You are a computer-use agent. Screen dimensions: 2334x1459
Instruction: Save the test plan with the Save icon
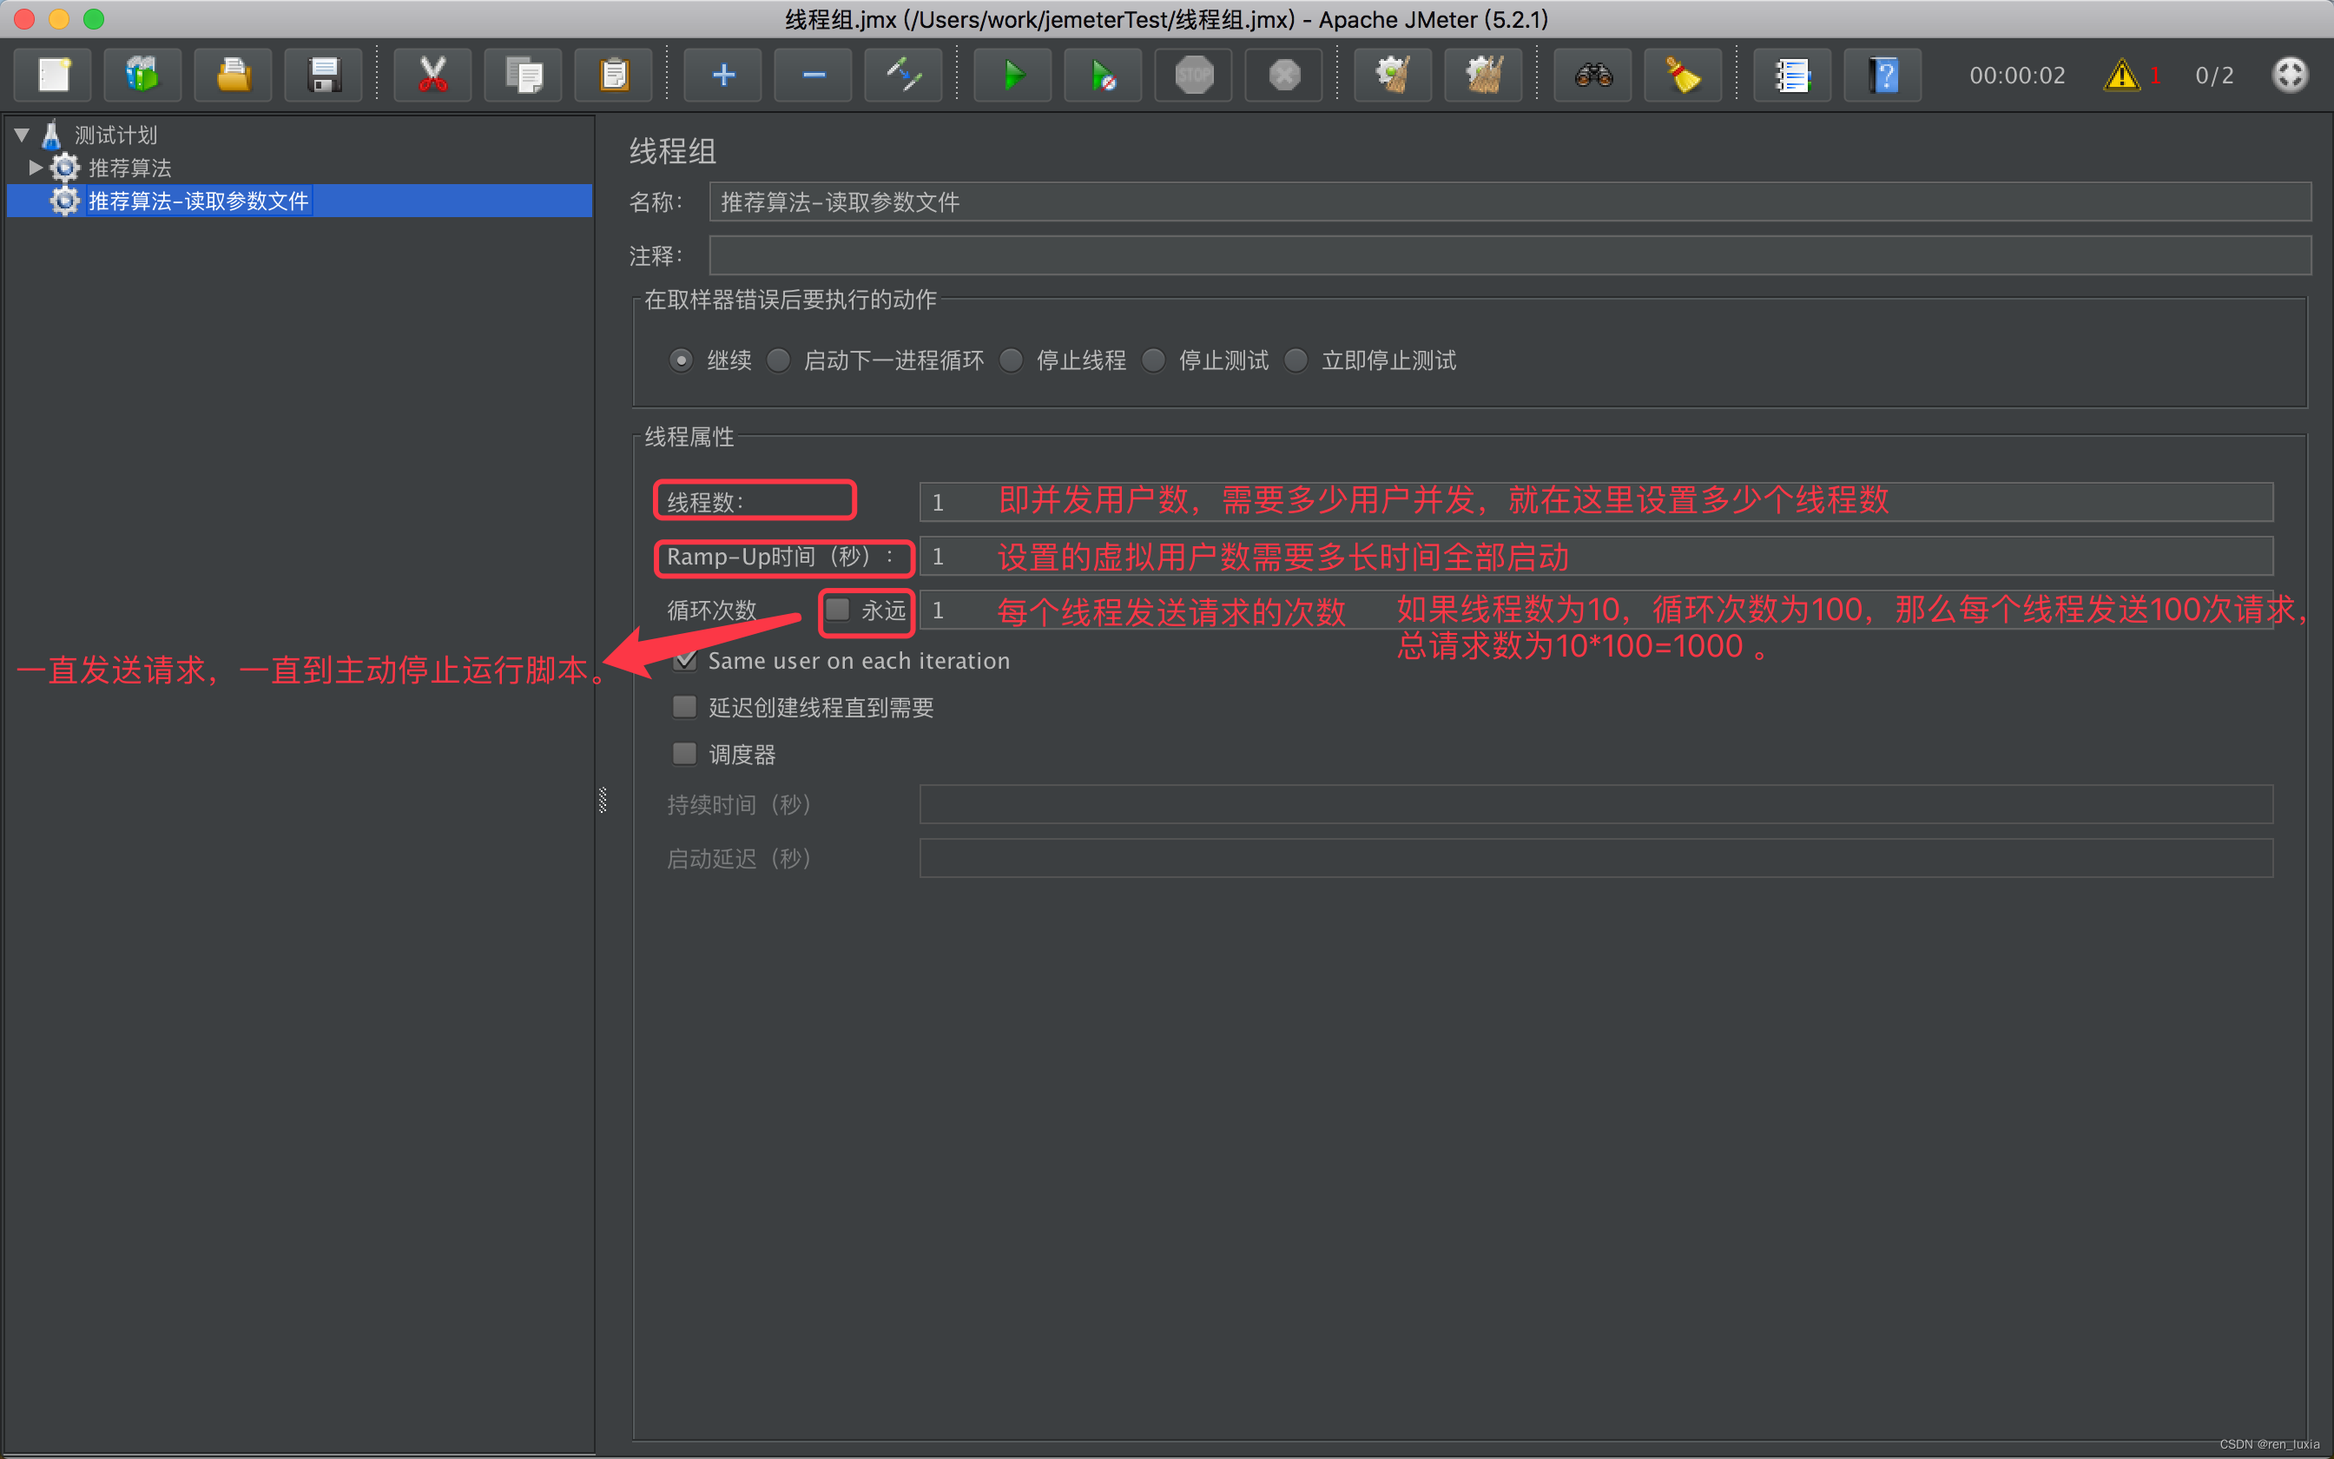323,75
